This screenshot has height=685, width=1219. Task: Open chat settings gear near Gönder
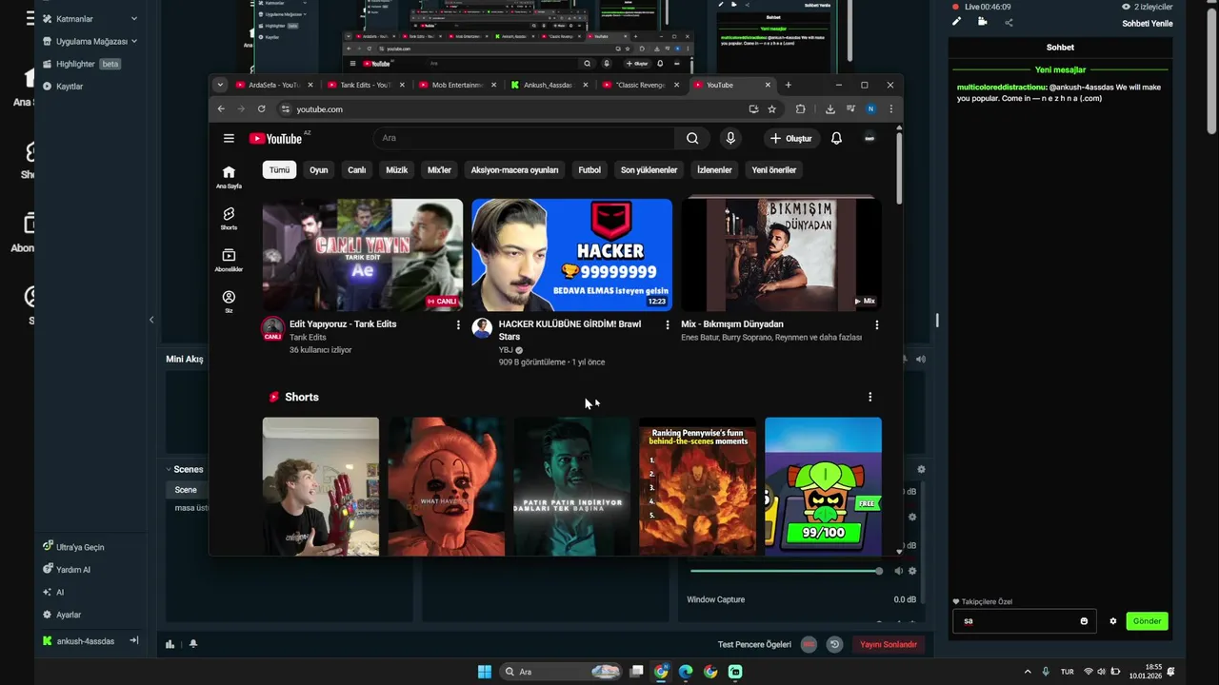pyautogui.click(x=1112, y=621)
